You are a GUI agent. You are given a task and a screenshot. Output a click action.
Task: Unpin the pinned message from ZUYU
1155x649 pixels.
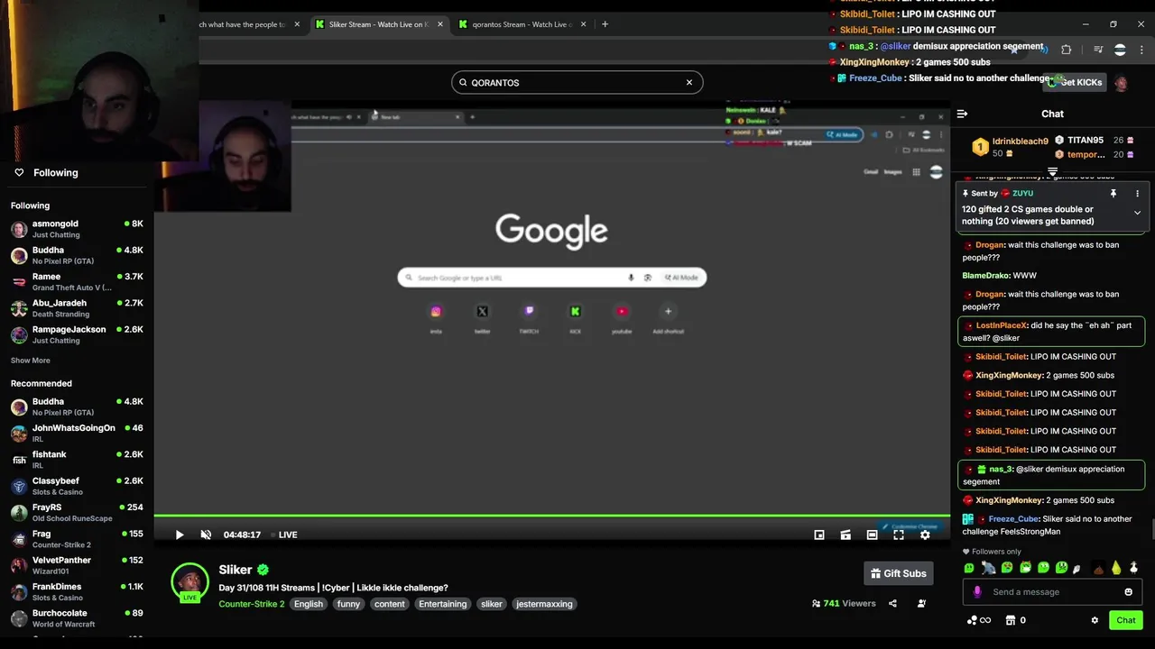click(1113, 194)
